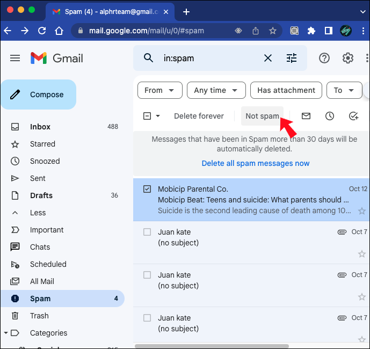This screenshot has height=349, width=370.
Task: Uncheck the Mobicip Parental Co. email checkbox
Action: [x=147, y=189]
